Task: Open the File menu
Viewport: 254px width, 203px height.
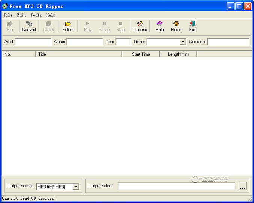Action: [x=8, y=15]
